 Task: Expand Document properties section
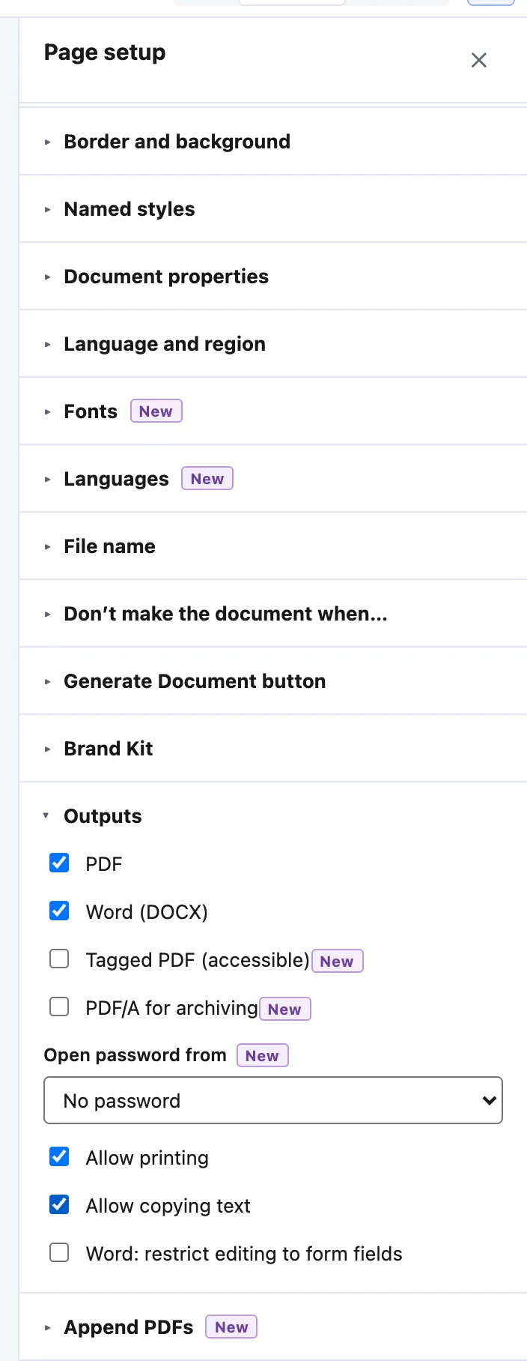(x=273, y=277)
